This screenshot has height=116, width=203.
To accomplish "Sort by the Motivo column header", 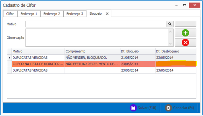I will tap(38, 51).
